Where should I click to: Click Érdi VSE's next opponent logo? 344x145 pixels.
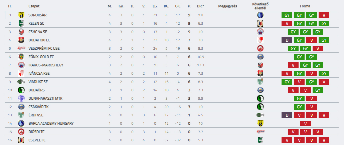click(x=261, y=115)
